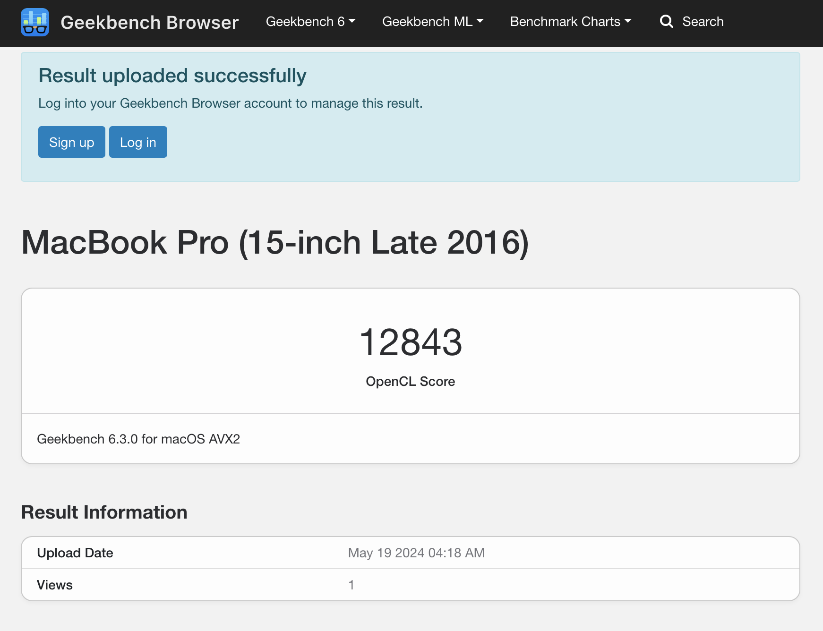Screen dimensions: 823x631
Task: Click the 12843 score number
Action: 410,342
